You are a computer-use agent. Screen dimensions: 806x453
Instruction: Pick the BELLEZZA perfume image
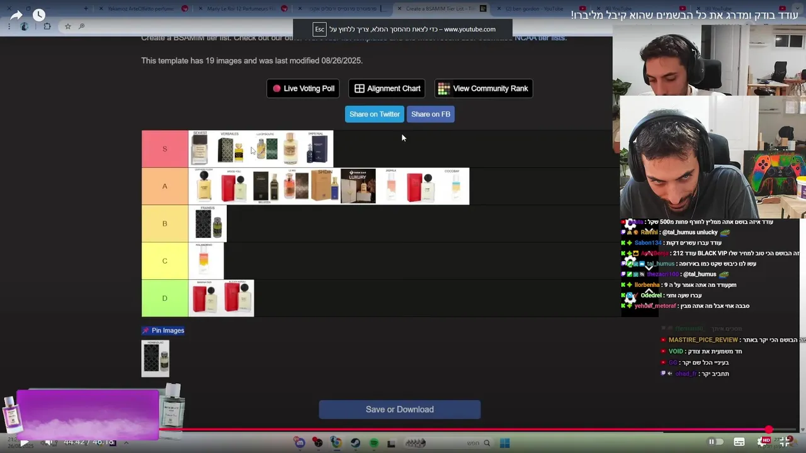[265, 186]
